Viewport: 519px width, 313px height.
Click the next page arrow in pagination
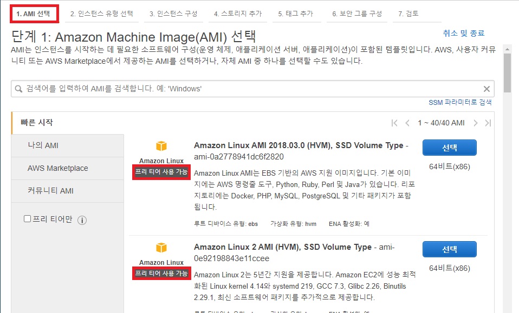tap(475, 123)
